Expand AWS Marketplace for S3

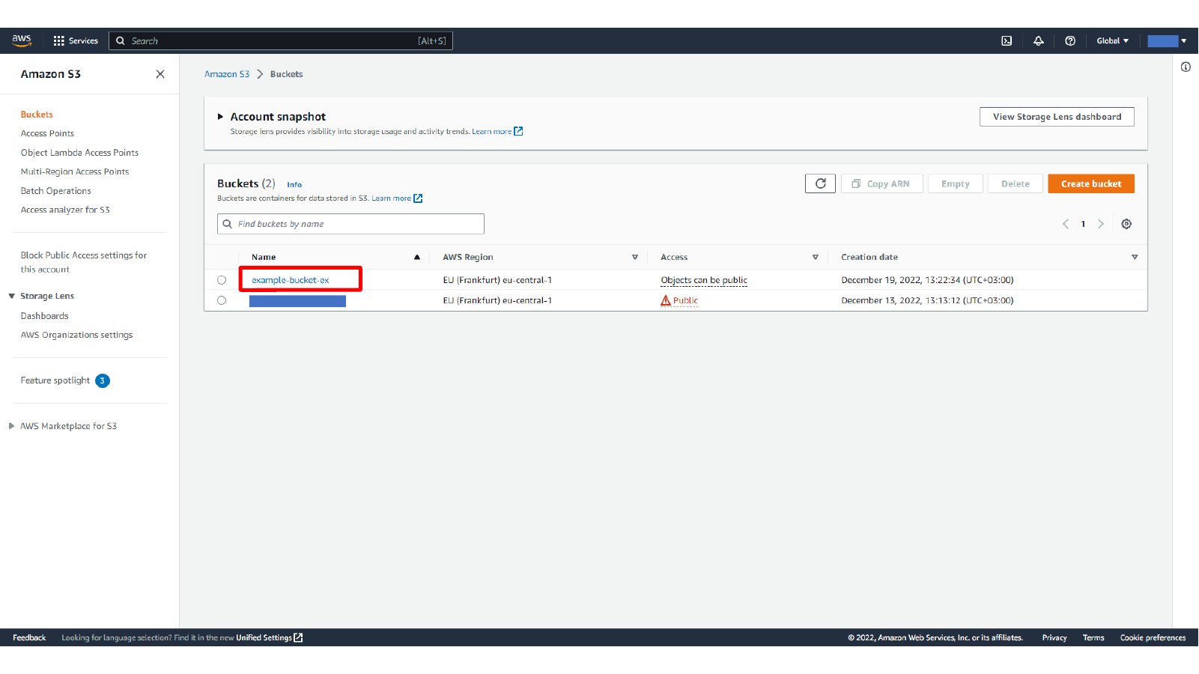[12, 426]
